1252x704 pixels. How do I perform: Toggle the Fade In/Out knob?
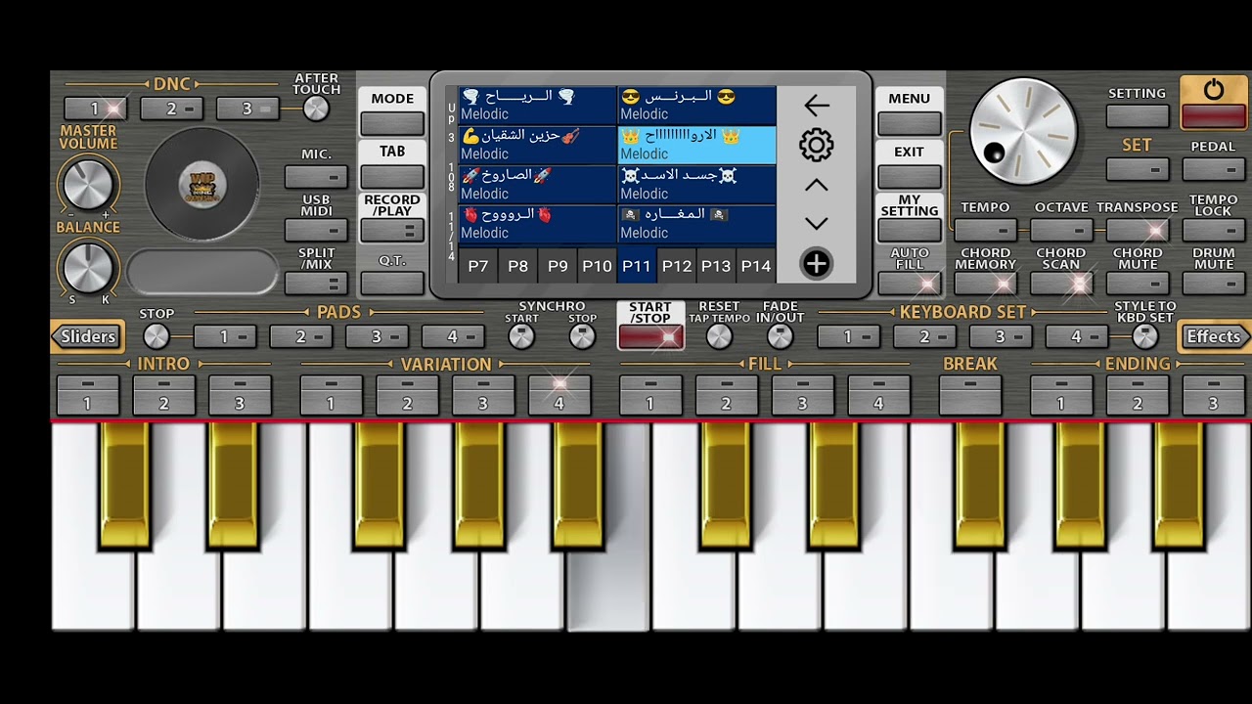(780, 337)
